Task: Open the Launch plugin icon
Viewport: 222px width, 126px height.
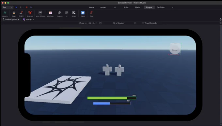Action: click(5, 14)
